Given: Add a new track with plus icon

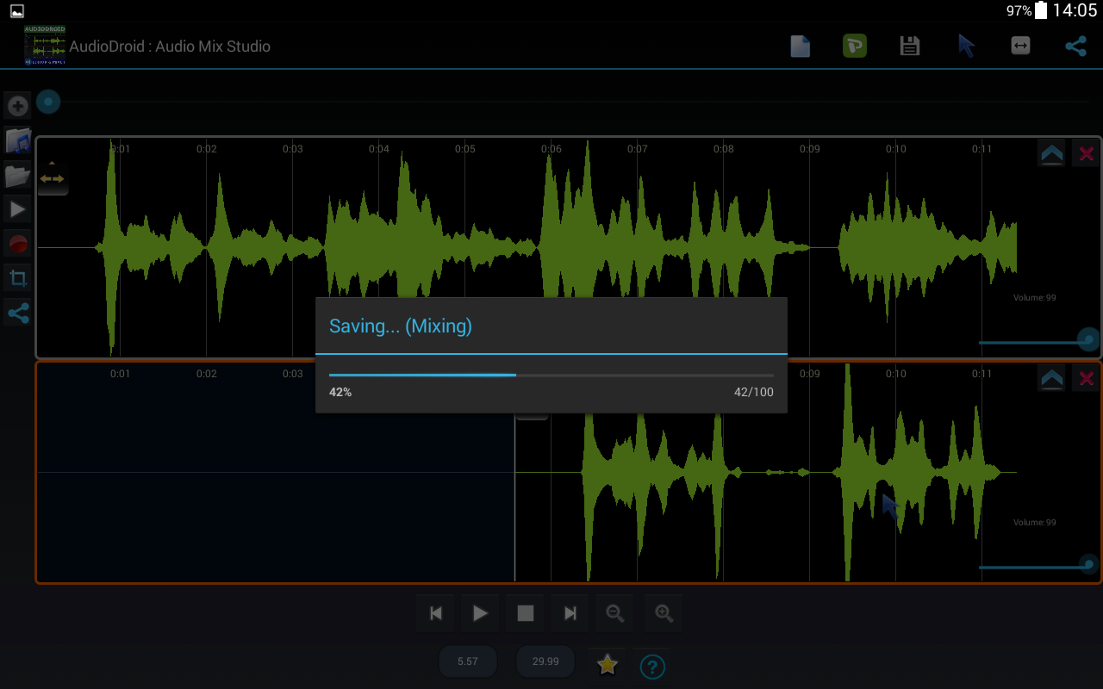Looking at the screenshot, I should click(x=17, y=106).
